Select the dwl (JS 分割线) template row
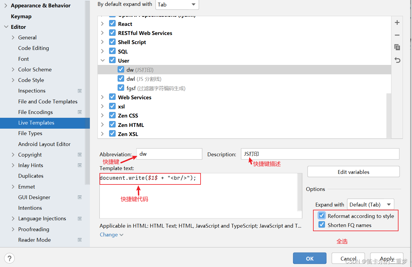The width and height of the screenshot is (412, 267). point(244,79)
